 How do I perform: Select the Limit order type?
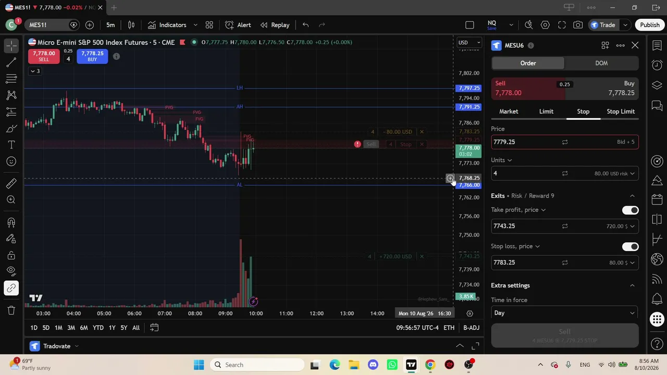pyautogui.click(x=546, y=111)
